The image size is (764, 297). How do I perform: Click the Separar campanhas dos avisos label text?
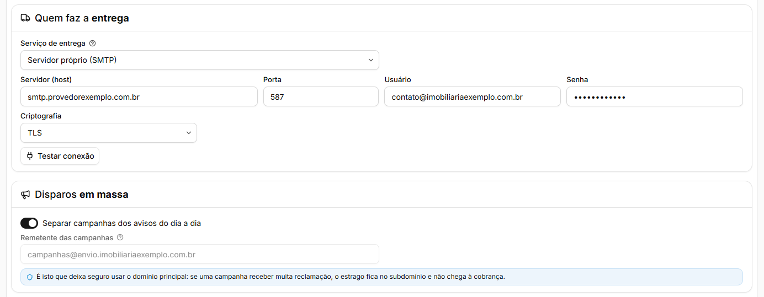tap(121, 223)
